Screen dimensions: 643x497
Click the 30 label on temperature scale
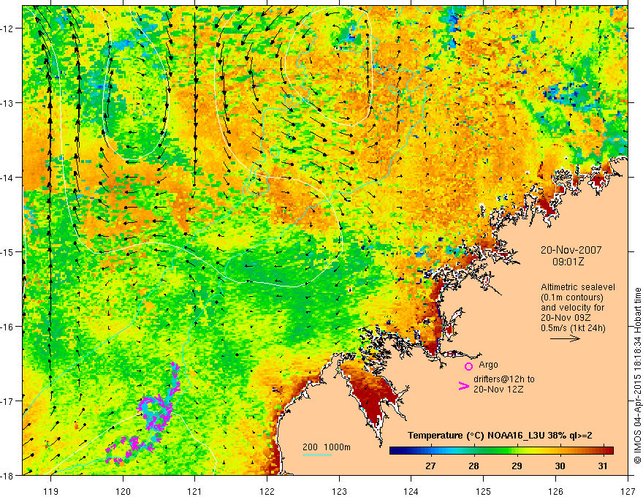coord(560,466)
